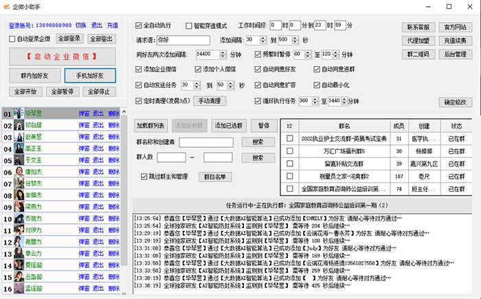Click 全部停止 button
Viewport: 481px width, 299px height.
pos(99,91)
